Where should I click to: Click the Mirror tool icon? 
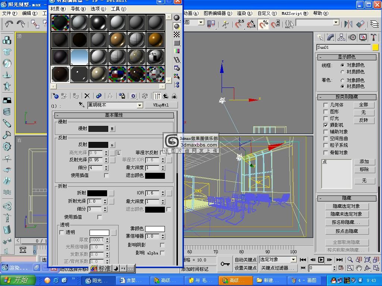point(348,24)
